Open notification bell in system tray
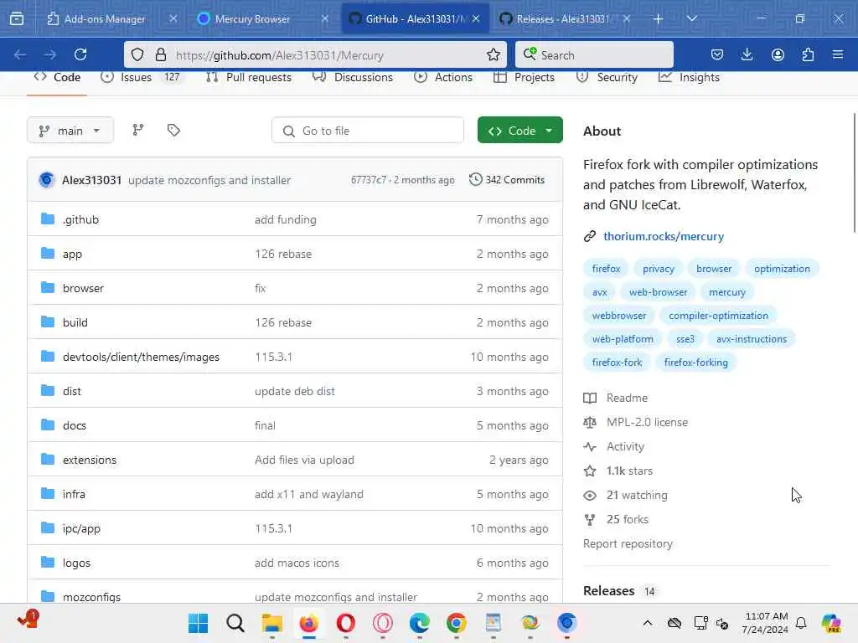 [801, 623]
